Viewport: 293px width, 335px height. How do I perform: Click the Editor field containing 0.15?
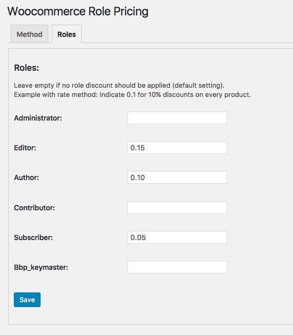(x=177, y=147)
